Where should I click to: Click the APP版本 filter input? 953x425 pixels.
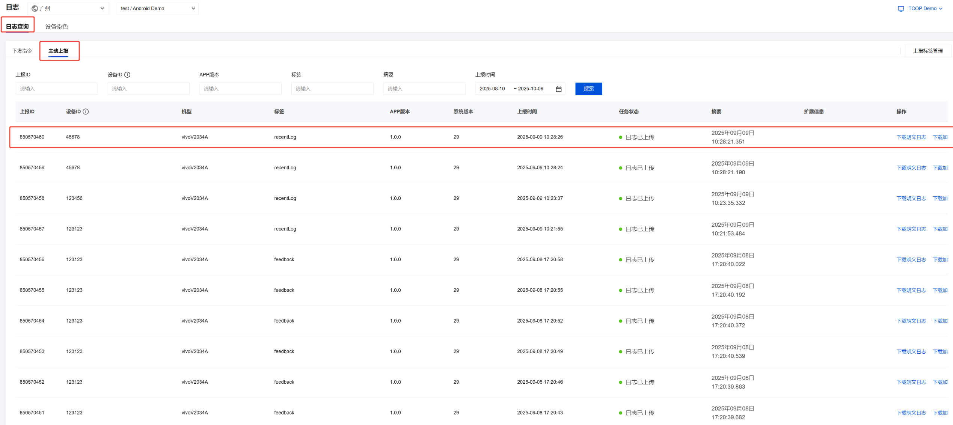[x=240, y=89]
